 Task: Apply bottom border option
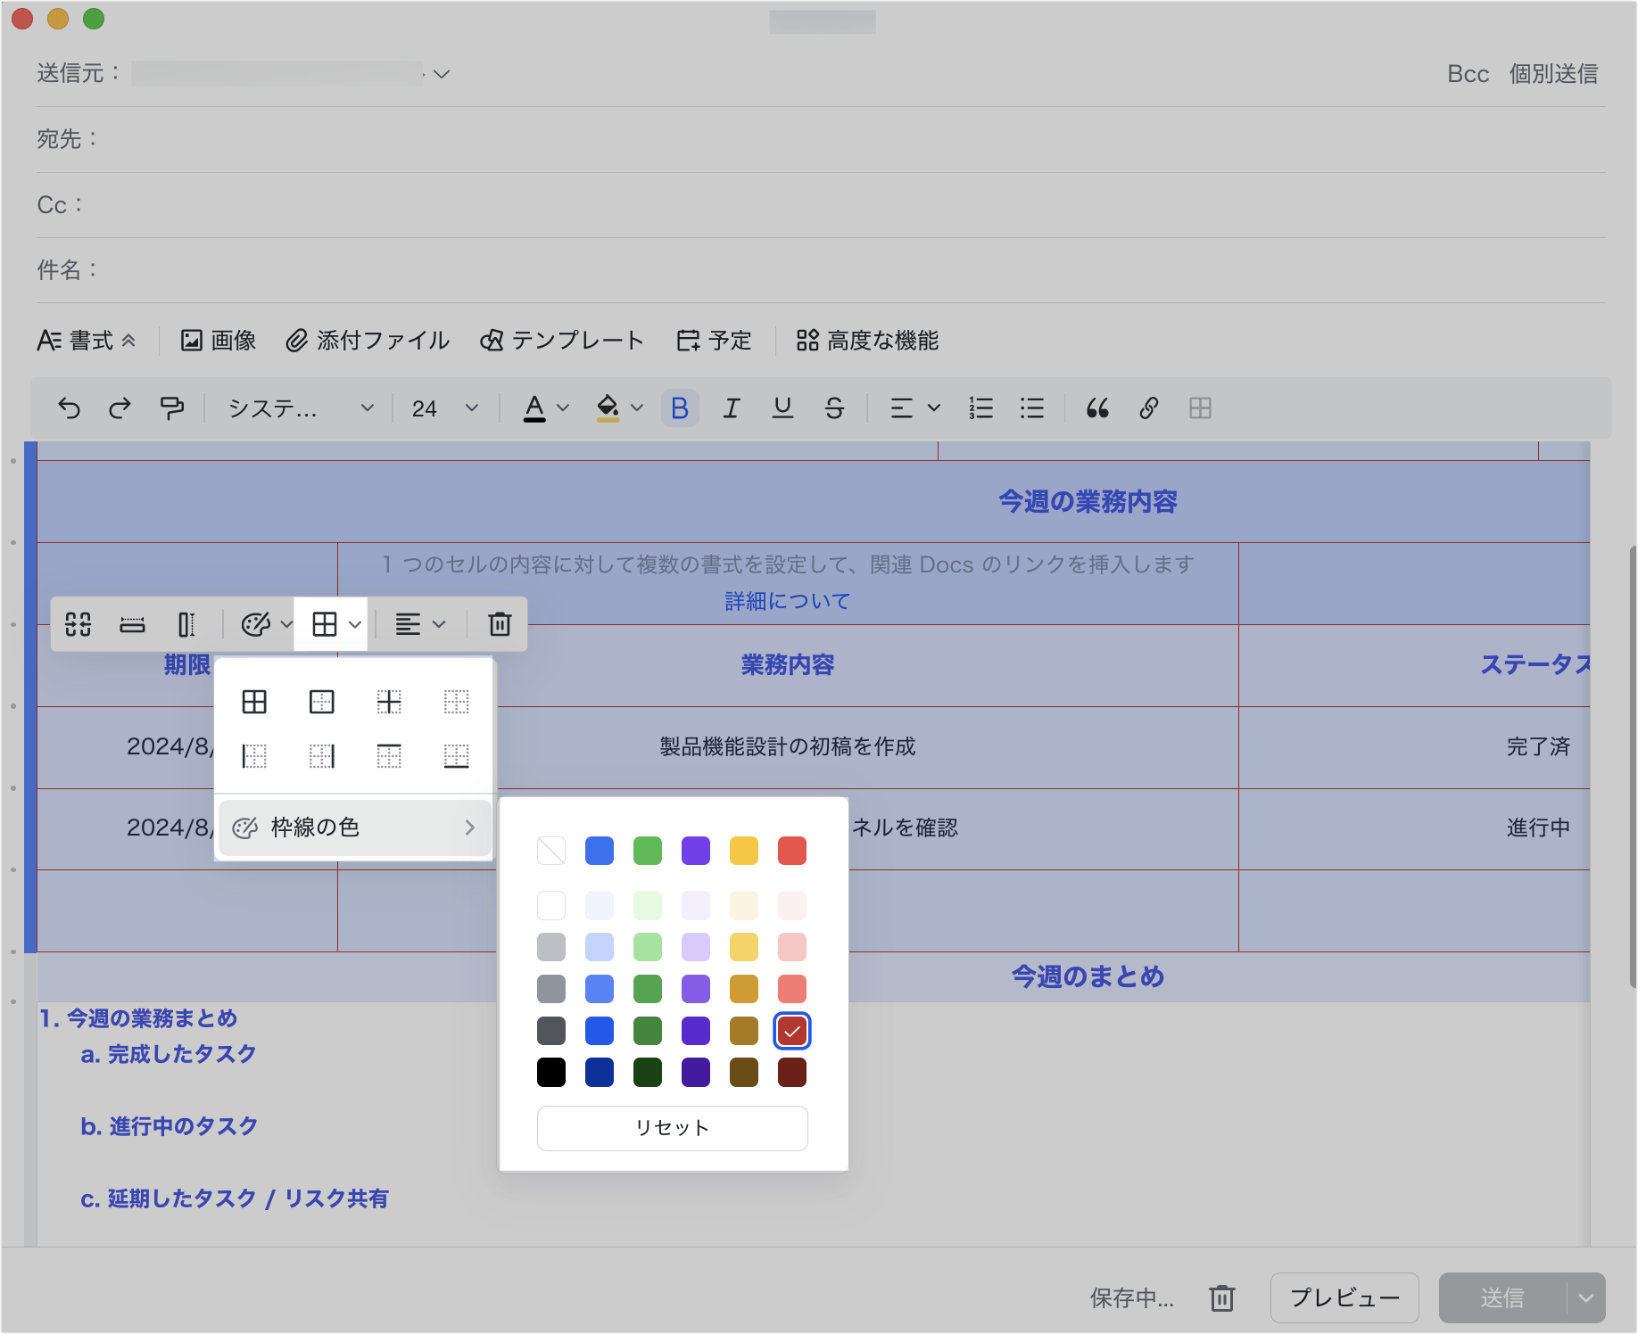pyautogui.click(x=456, y=756)
